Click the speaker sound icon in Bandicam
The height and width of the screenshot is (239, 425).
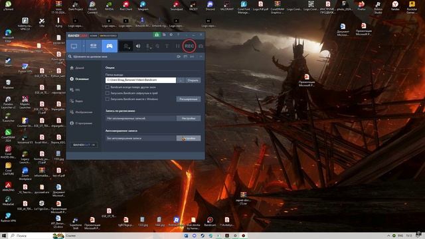138,46
